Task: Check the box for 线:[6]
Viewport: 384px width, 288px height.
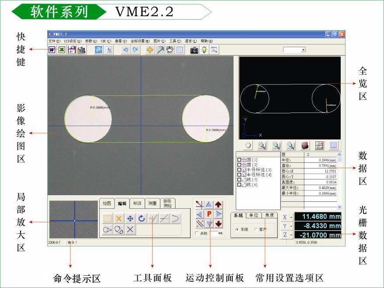Action: tap(239, 185)
